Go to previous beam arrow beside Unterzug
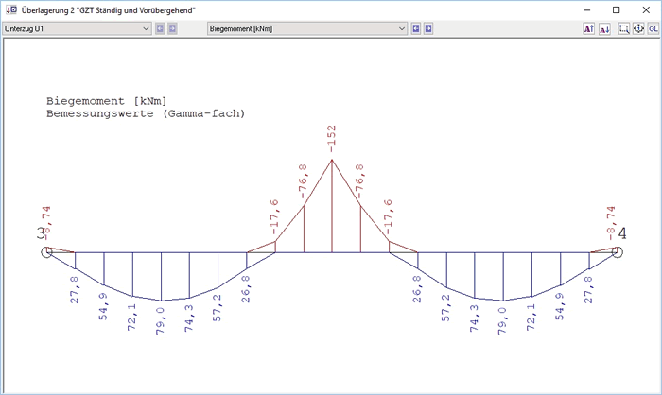 (x=160, y=28)
